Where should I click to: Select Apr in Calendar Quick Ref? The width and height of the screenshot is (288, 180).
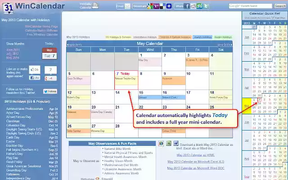247,88
